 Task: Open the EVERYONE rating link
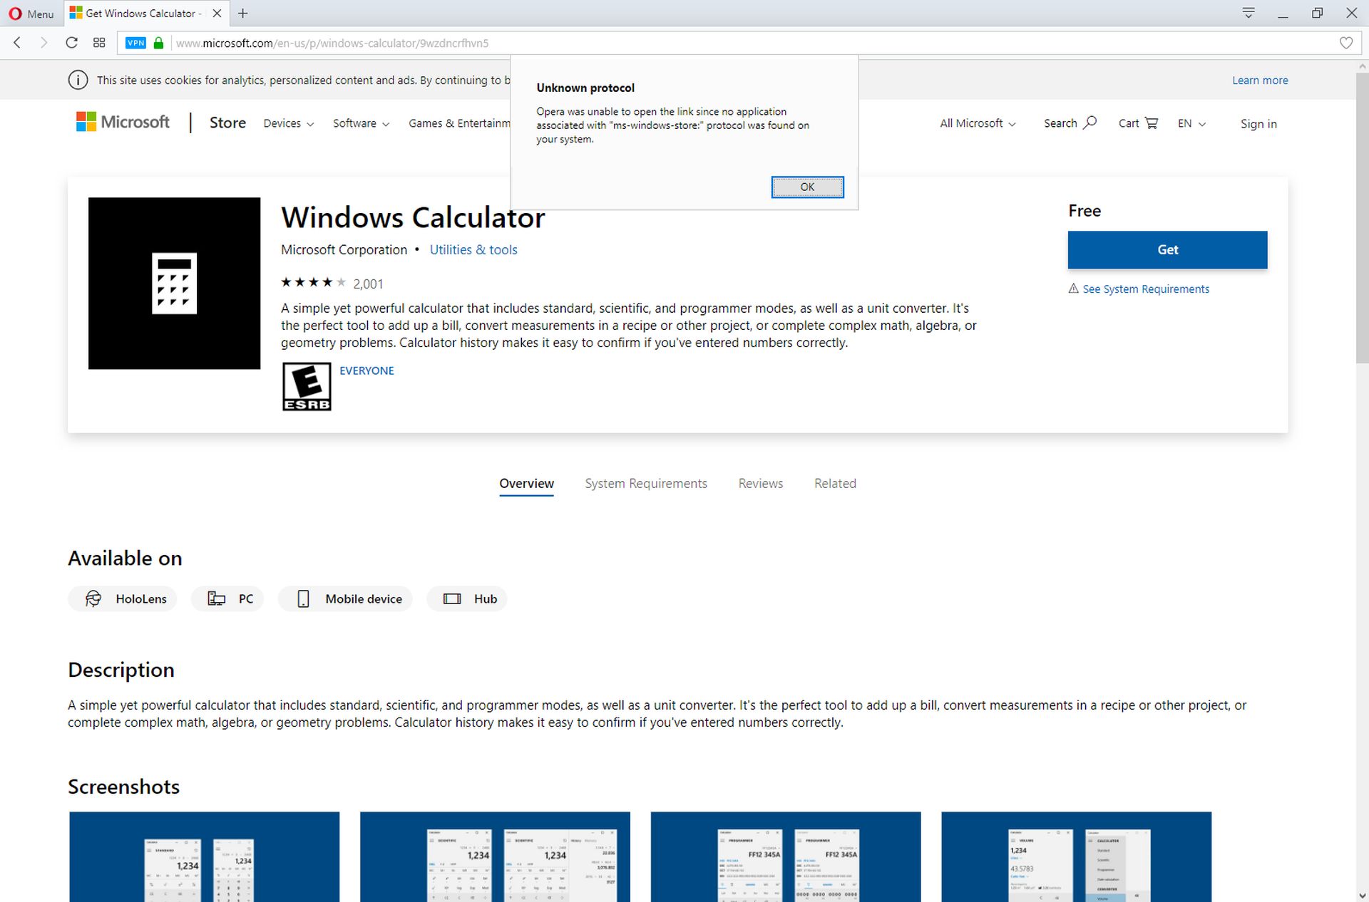pyautogui.click(x=366, y=370)
